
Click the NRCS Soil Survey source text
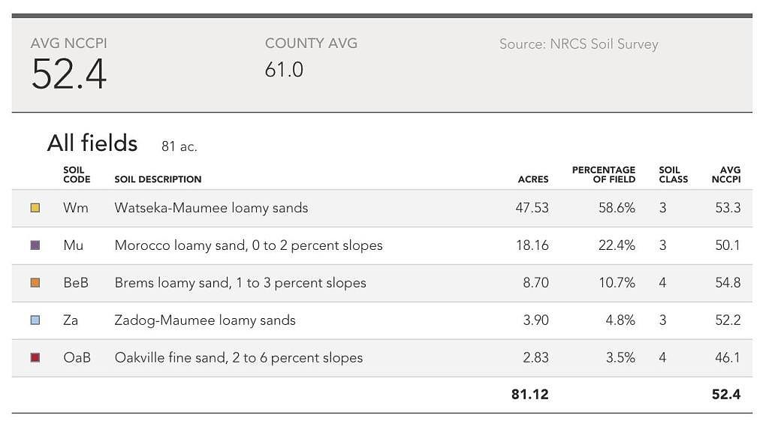click(579, 44)
